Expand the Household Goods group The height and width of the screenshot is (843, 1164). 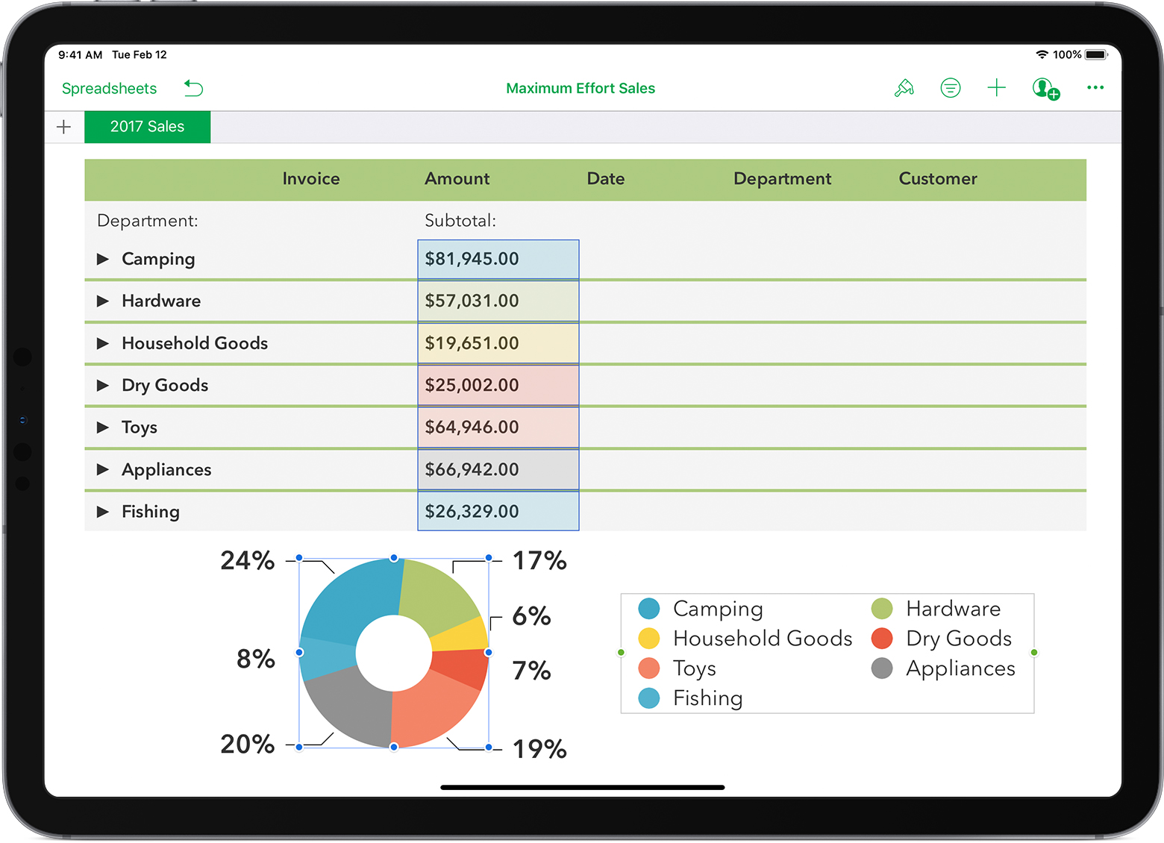103,343
